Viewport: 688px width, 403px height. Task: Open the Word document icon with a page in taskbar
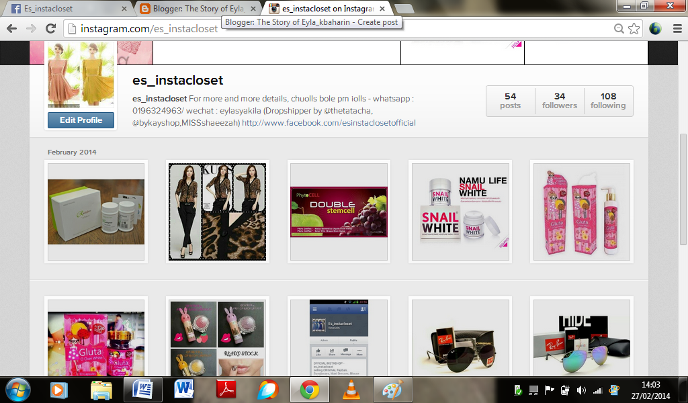tap(143, 390)
